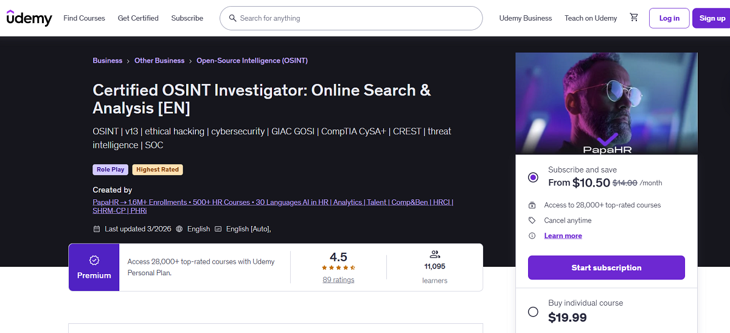Click the globe language icon
The width and height of the screenshot is (730, 333).
(x=179, y=229)
